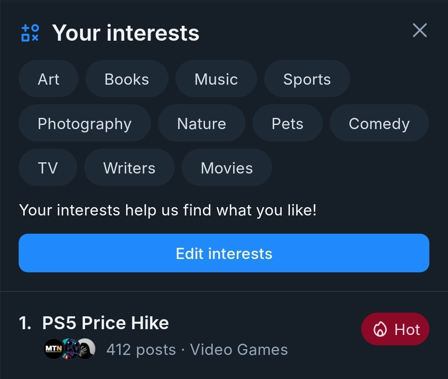Choose the Pets interest tag
Image resolution: width=448 pixels, height=379 pixels.
pyautogui.click(x=288, y=123)
